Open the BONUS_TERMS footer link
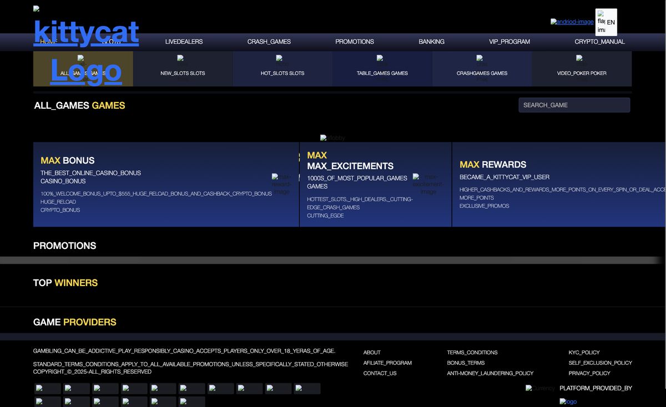The height and width of the screenshot is (407, 666). [x=466, y=363]
